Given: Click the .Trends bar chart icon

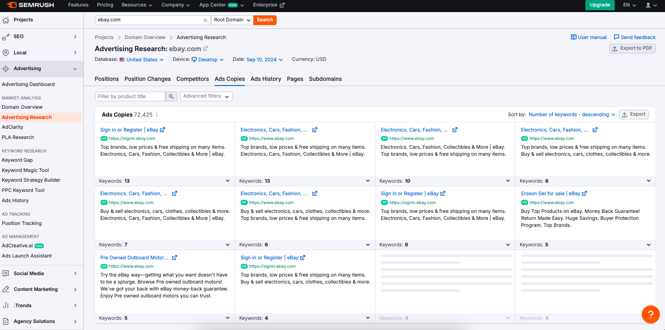Looking at the screenshot, I should pos(6,305).
